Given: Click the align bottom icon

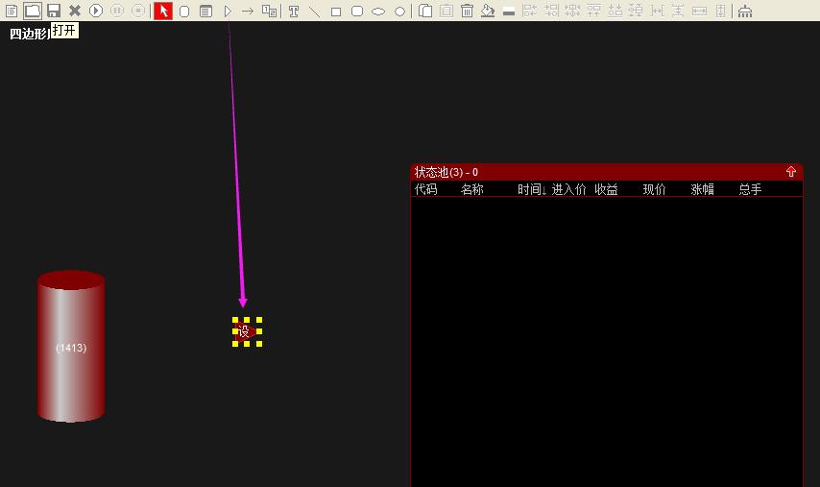Looking at the screenshot, I should tap(615, 11).
